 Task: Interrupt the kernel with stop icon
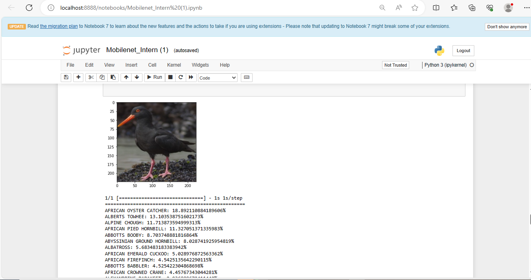[170, 77]
